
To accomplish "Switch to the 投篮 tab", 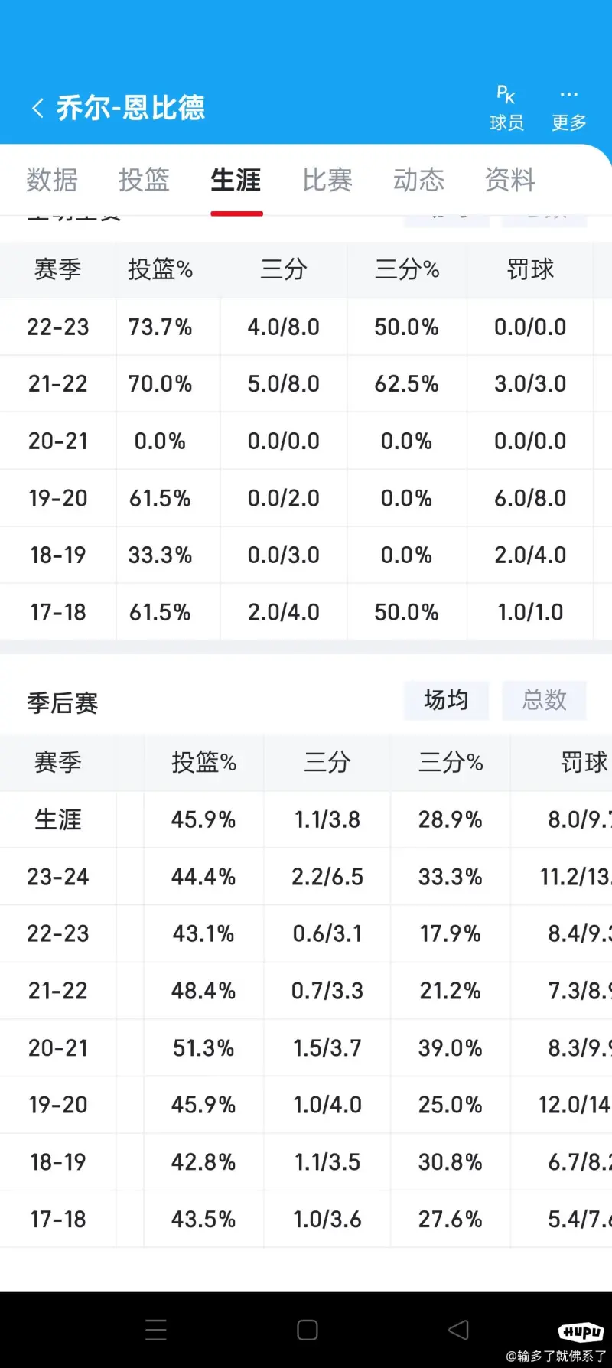I will [x=144, y=180].
